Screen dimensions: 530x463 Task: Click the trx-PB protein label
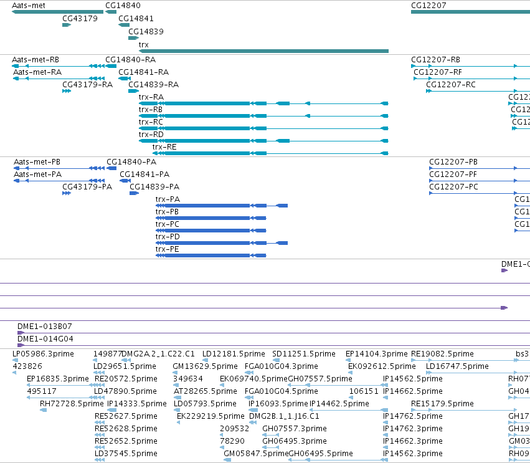click(167, 212)
